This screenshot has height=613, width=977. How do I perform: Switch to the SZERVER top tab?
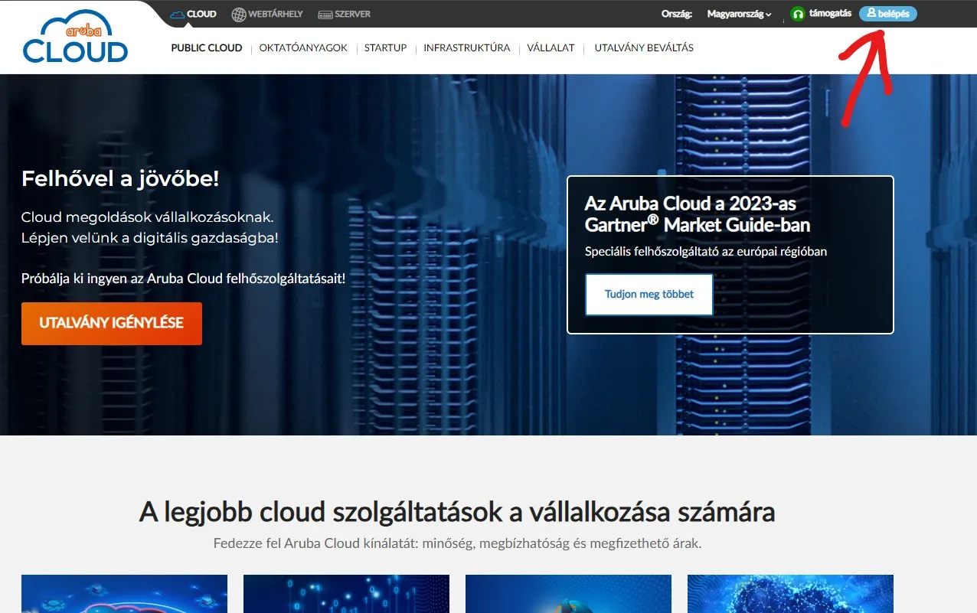click(345, 14)
